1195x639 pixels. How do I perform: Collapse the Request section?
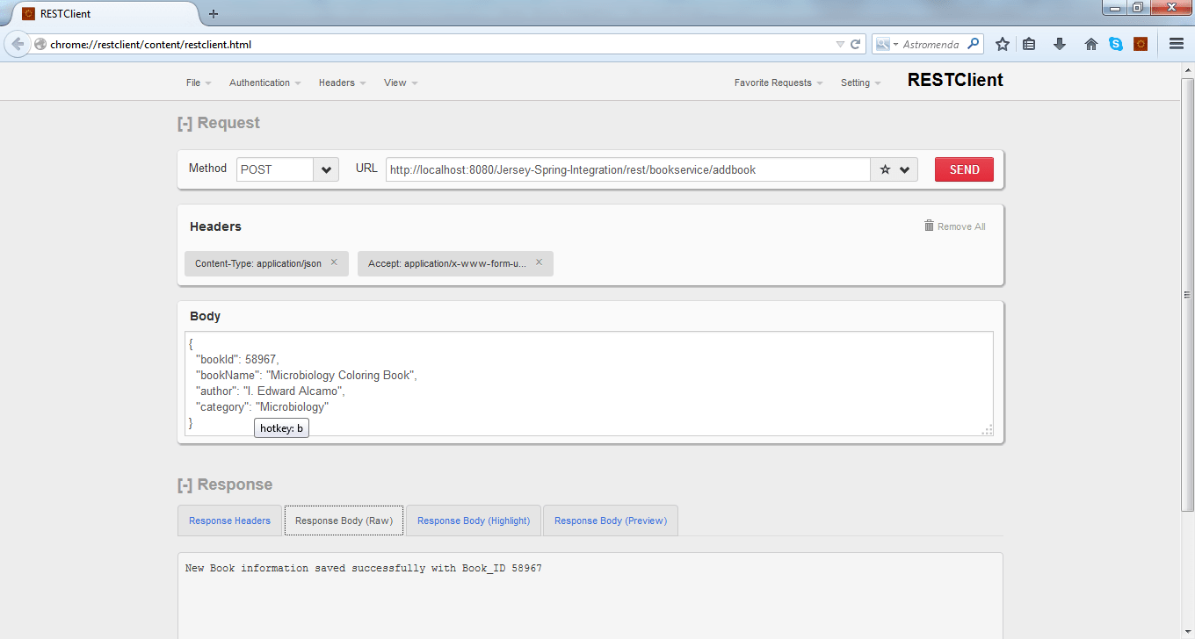(185, 122)
